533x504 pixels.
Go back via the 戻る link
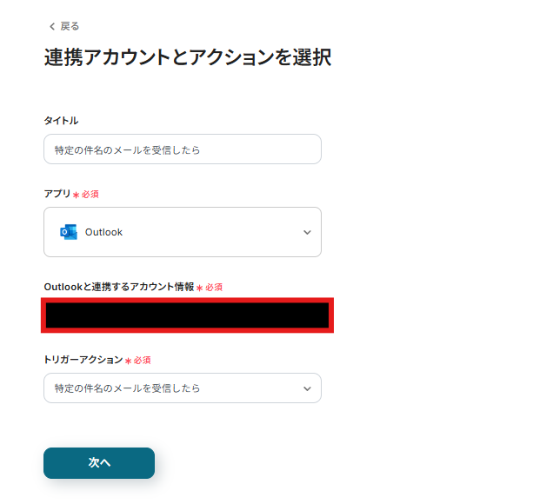coord(70,26)
